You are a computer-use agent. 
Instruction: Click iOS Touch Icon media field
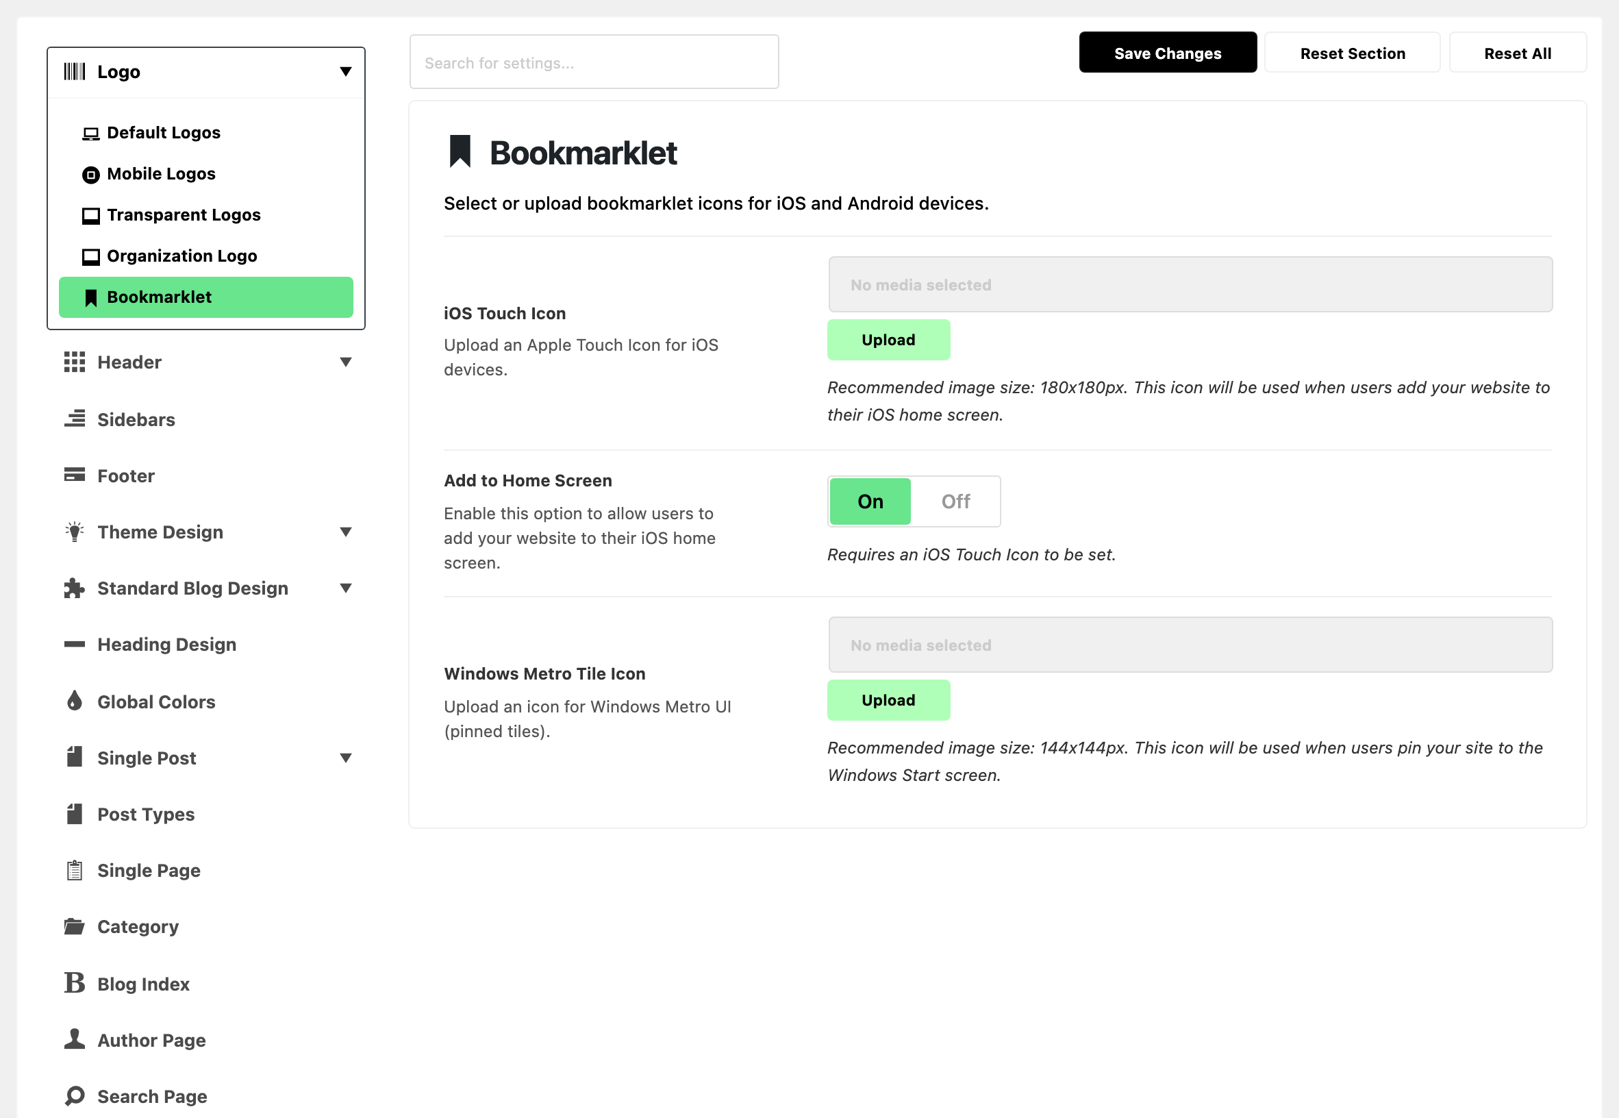click(1190, 285)
